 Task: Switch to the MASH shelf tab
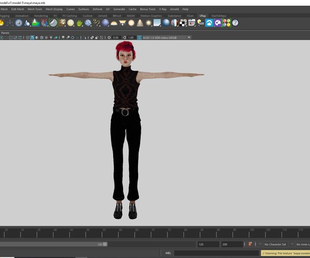point(131,16)
